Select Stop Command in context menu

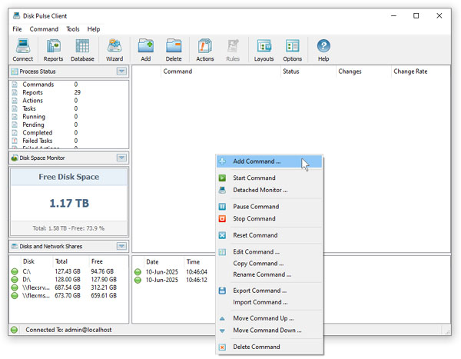(x=269, y=218)
